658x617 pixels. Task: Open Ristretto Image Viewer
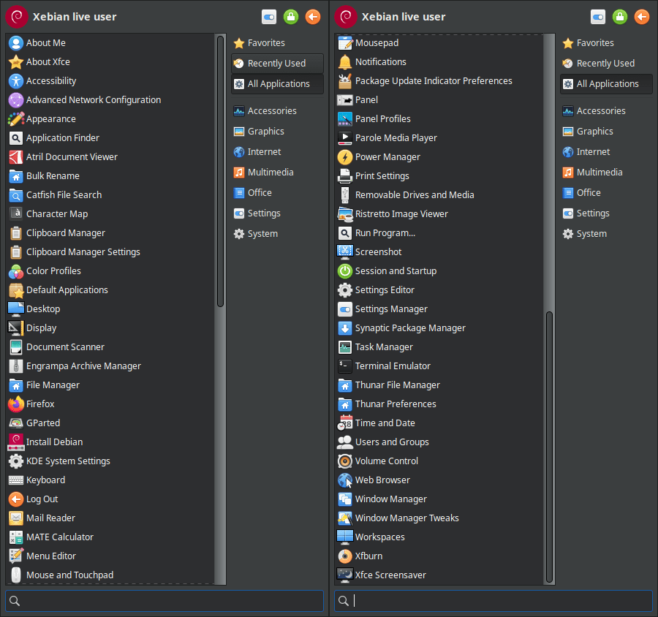tap(401, 214)
